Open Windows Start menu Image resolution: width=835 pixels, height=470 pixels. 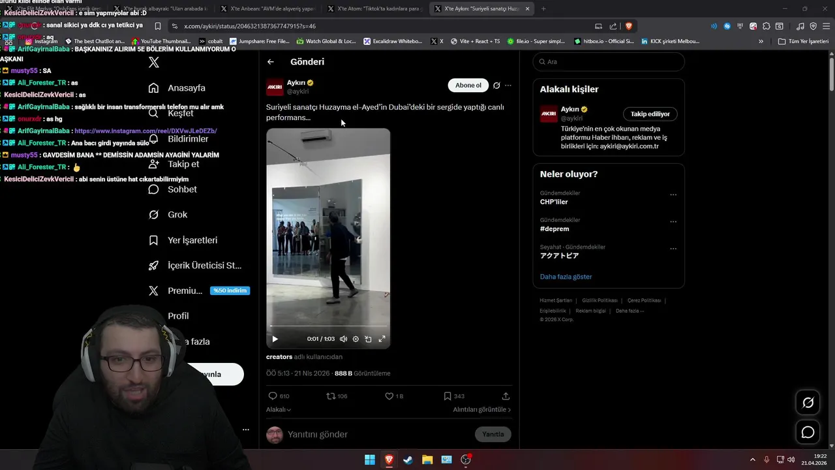click(370, 460)
